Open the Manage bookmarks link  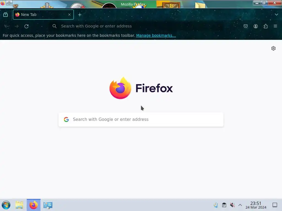156,35
